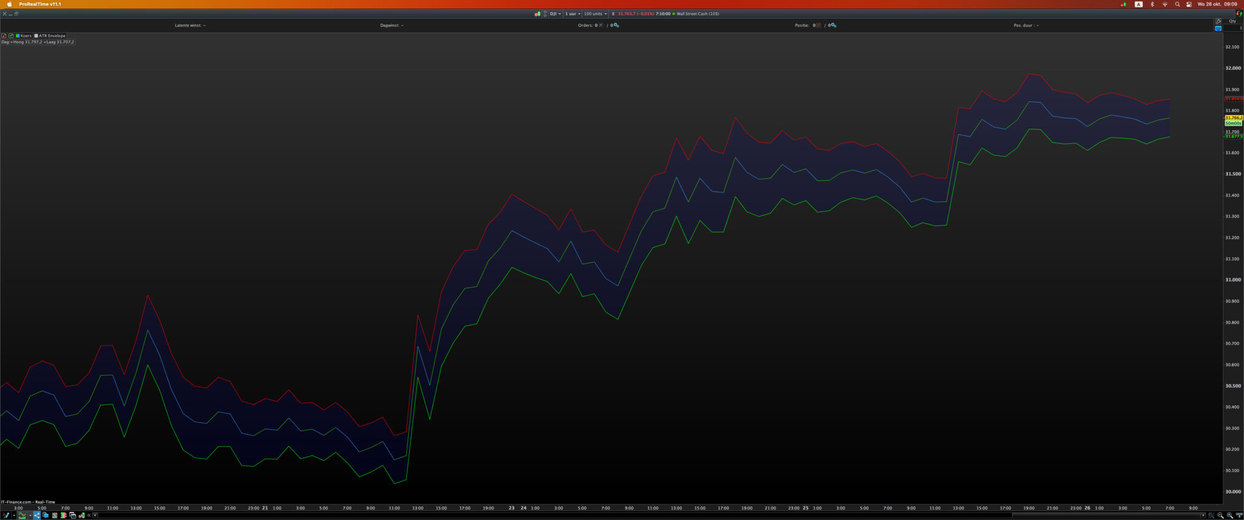1244x520 pixels.
Task: Open the Apple menu
Action: pos(9,4)
